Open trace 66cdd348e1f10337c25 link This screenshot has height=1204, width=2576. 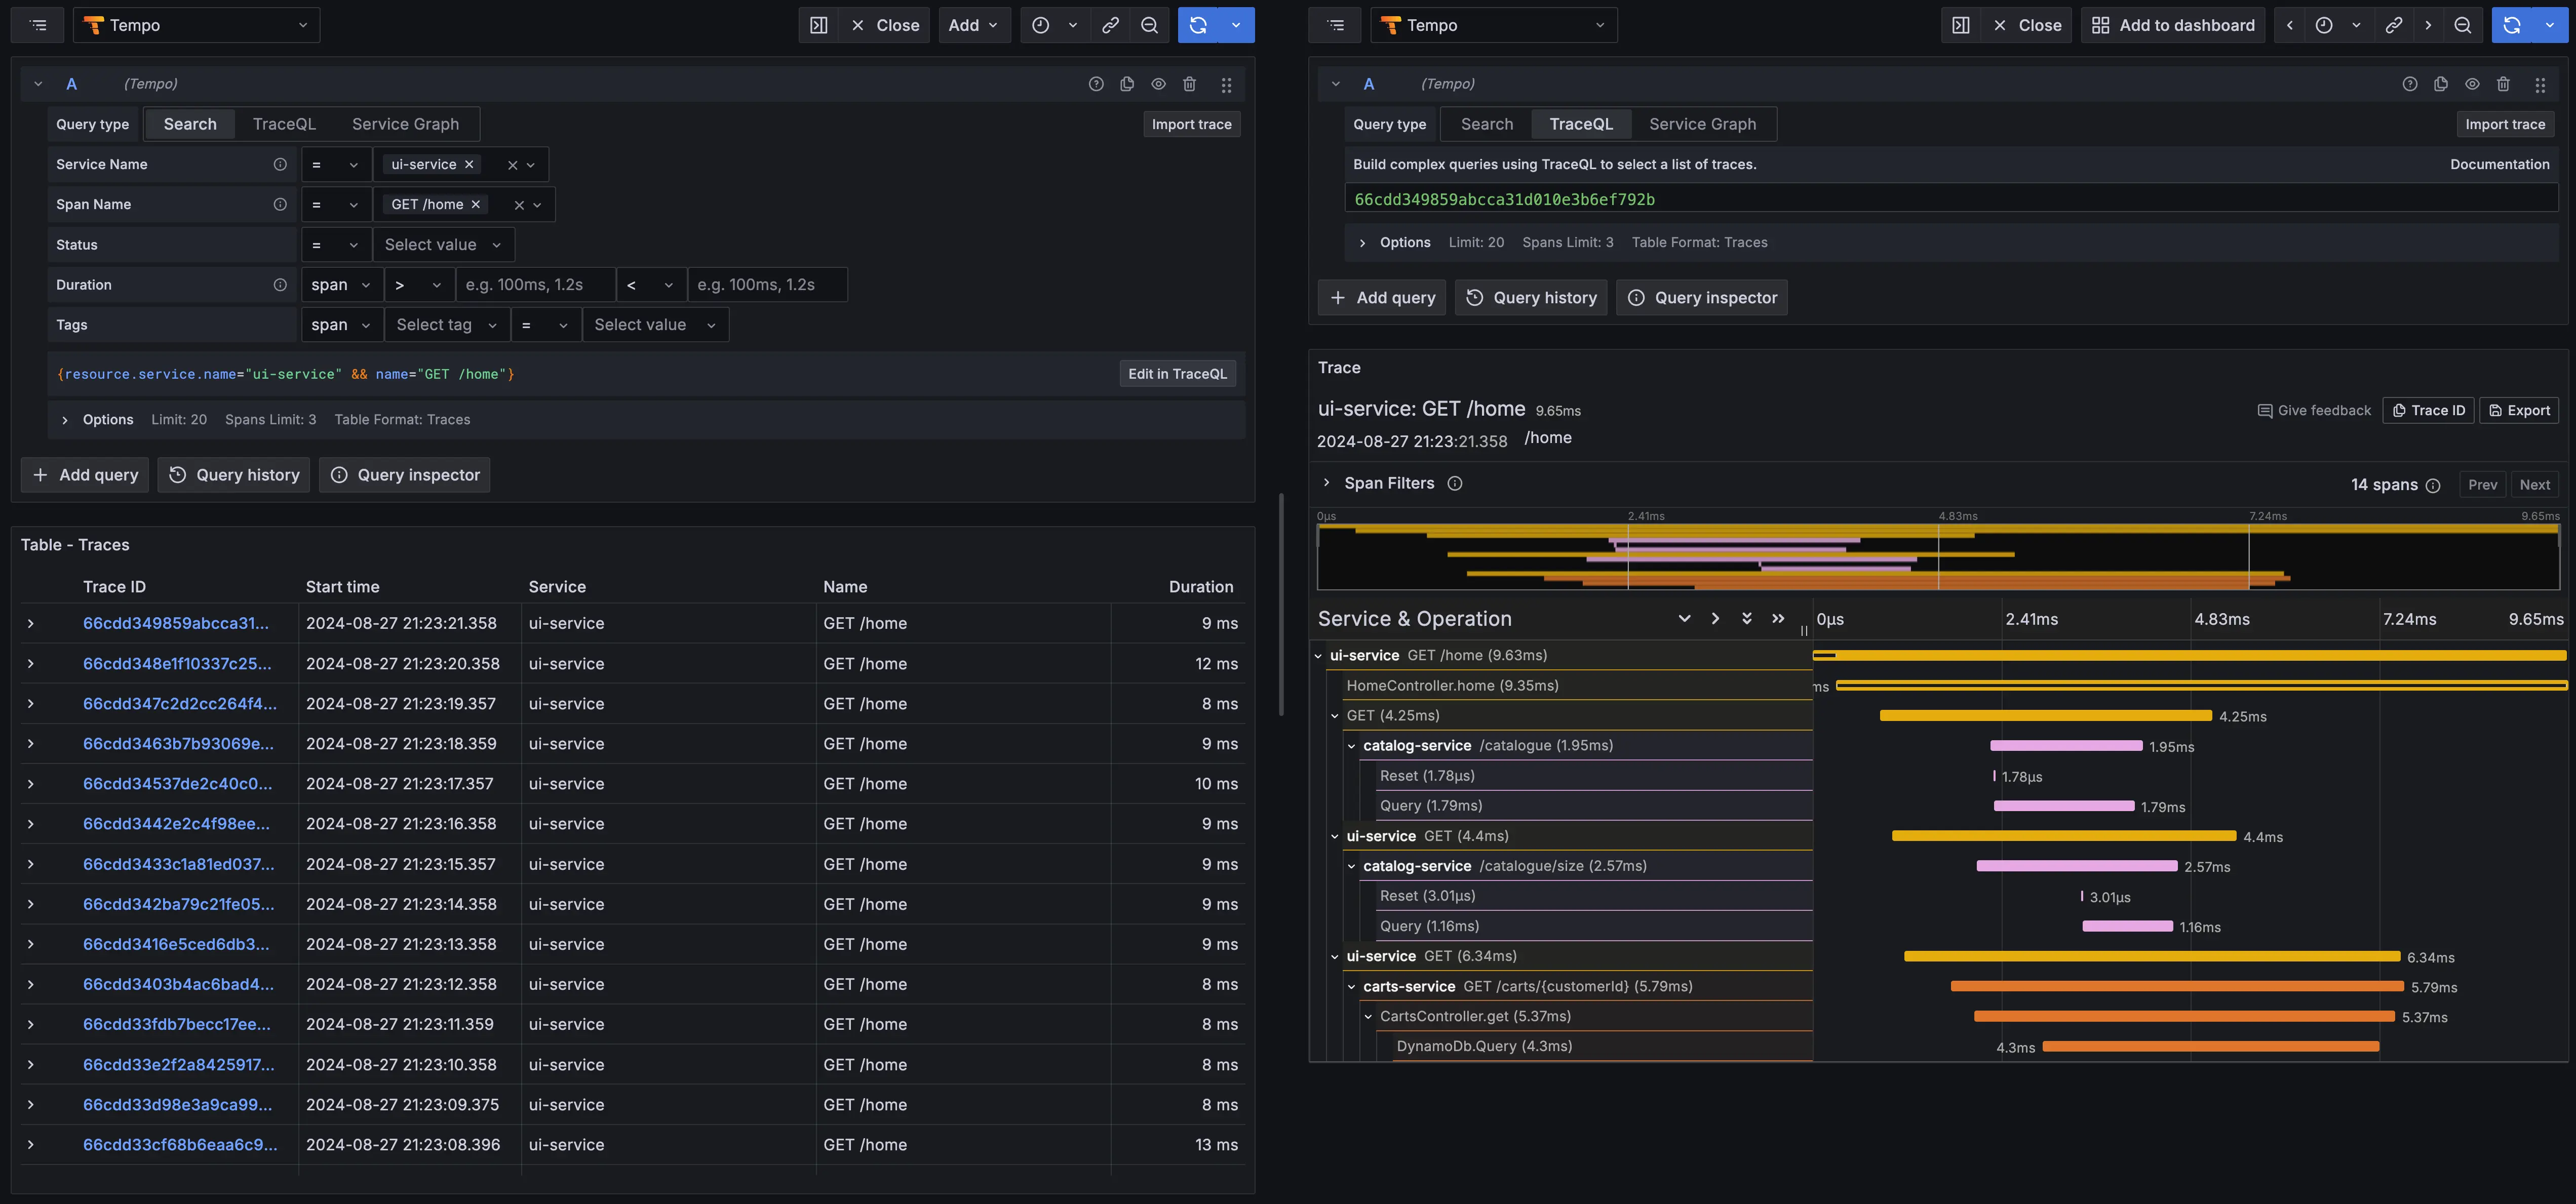pos(176,664)
